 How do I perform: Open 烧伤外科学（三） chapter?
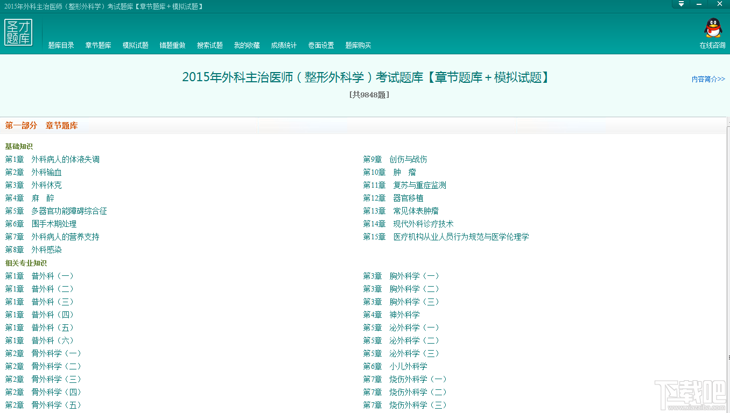coord(405,405)
